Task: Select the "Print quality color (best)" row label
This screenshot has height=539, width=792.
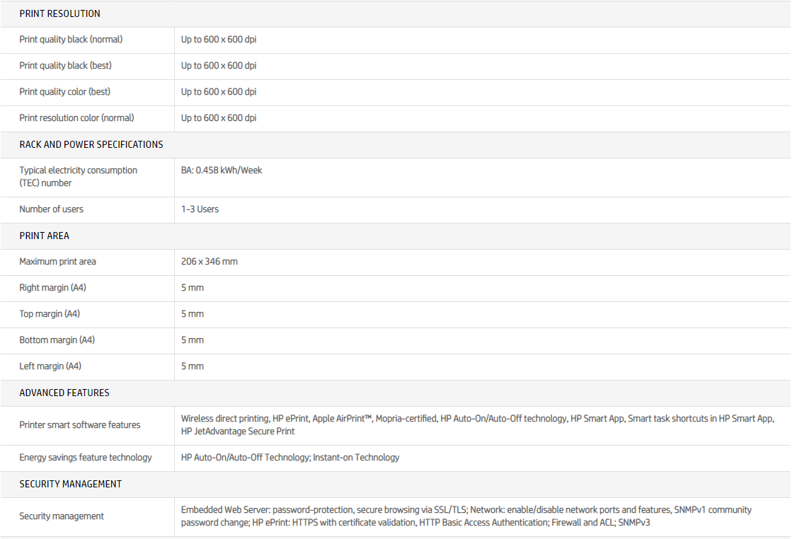Action: (x=64, y=92)
